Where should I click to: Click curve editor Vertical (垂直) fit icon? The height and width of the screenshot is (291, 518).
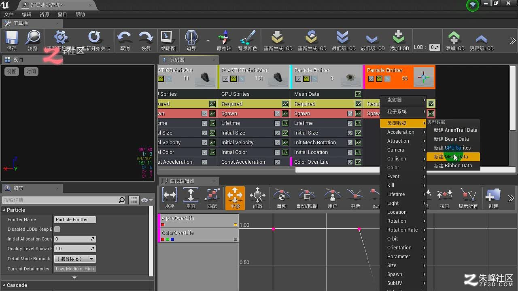[x=191, y=195]
